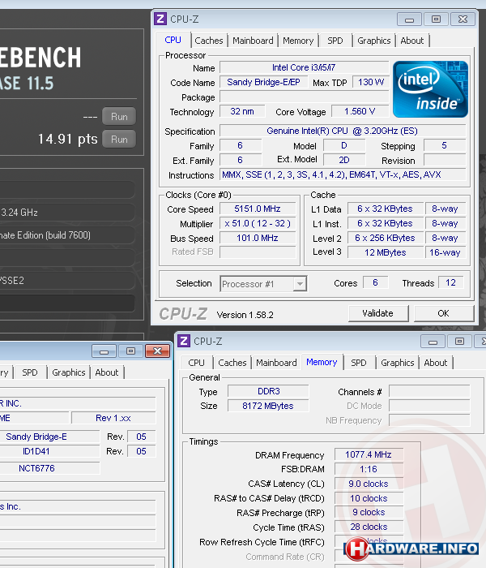Open About tab in the Memory CPU-Z window

[436, 363]
